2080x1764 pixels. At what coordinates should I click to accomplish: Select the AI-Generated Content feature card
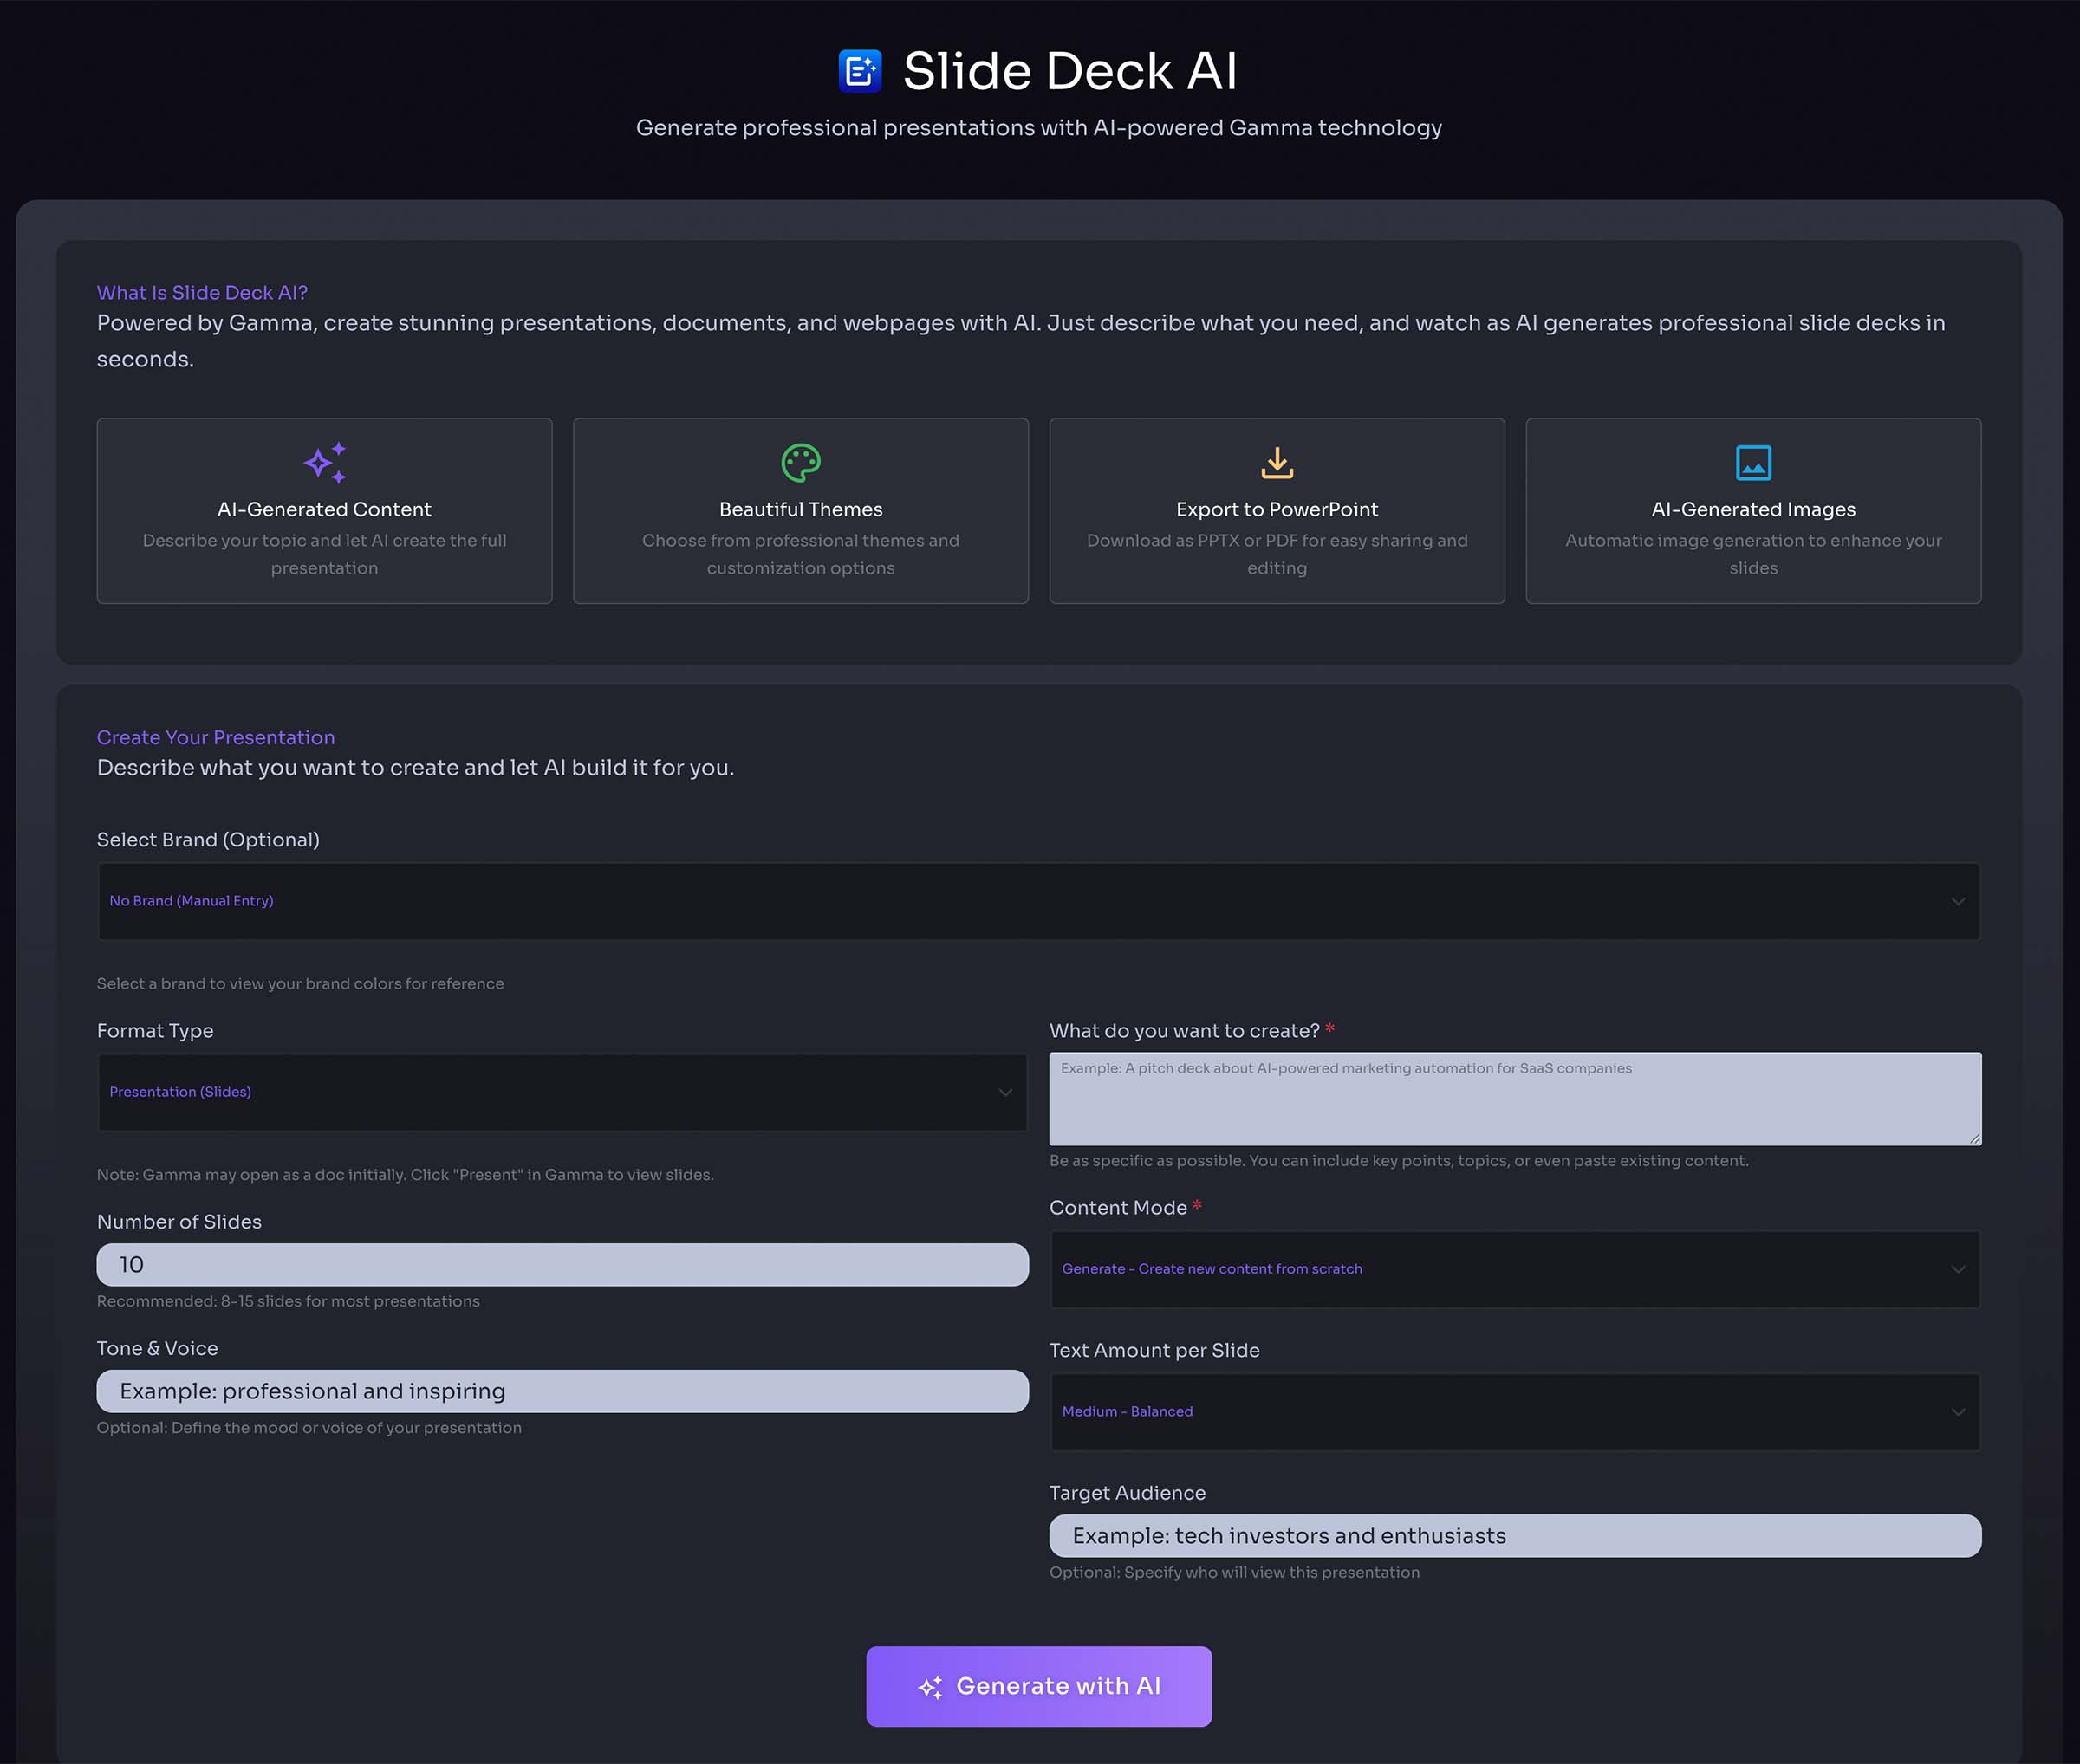coord(323,510)
